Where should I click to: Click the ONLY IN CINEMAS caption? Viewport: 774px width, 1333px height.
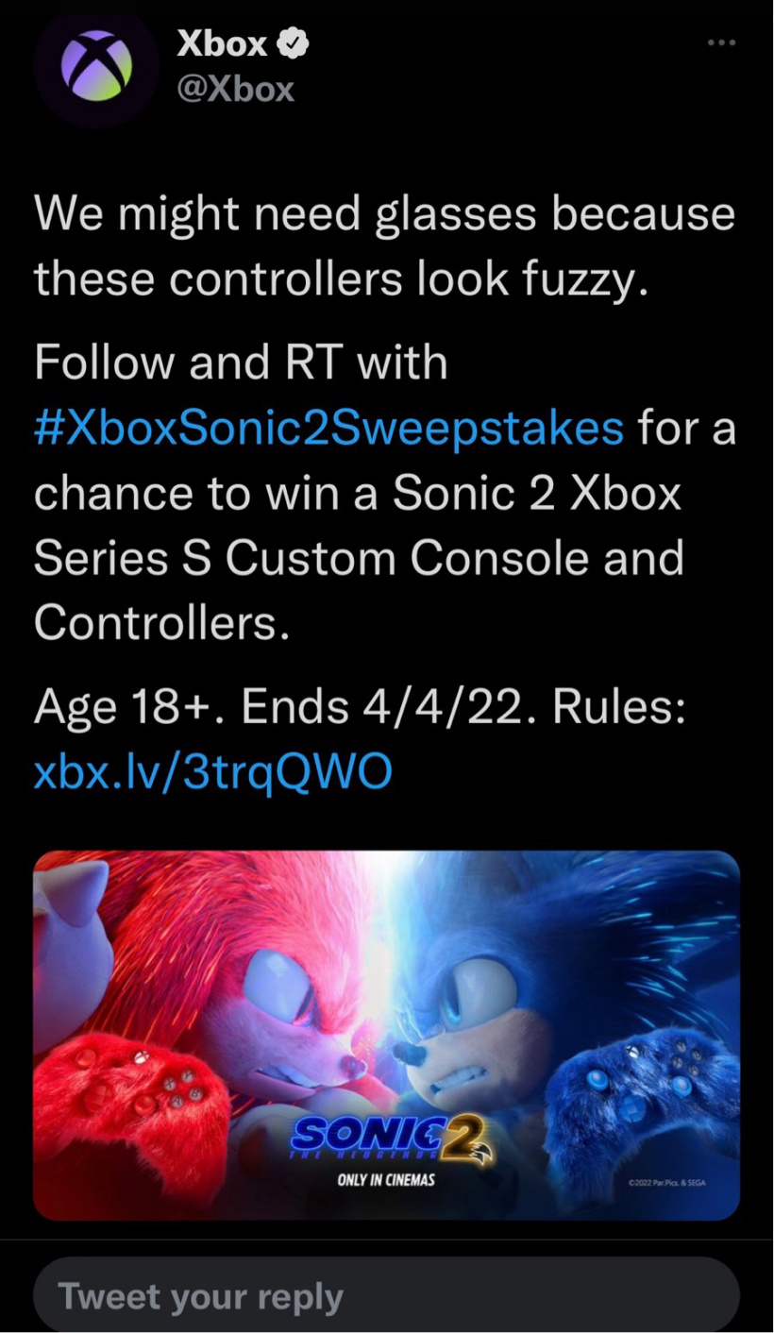[x=386, y=1180]
